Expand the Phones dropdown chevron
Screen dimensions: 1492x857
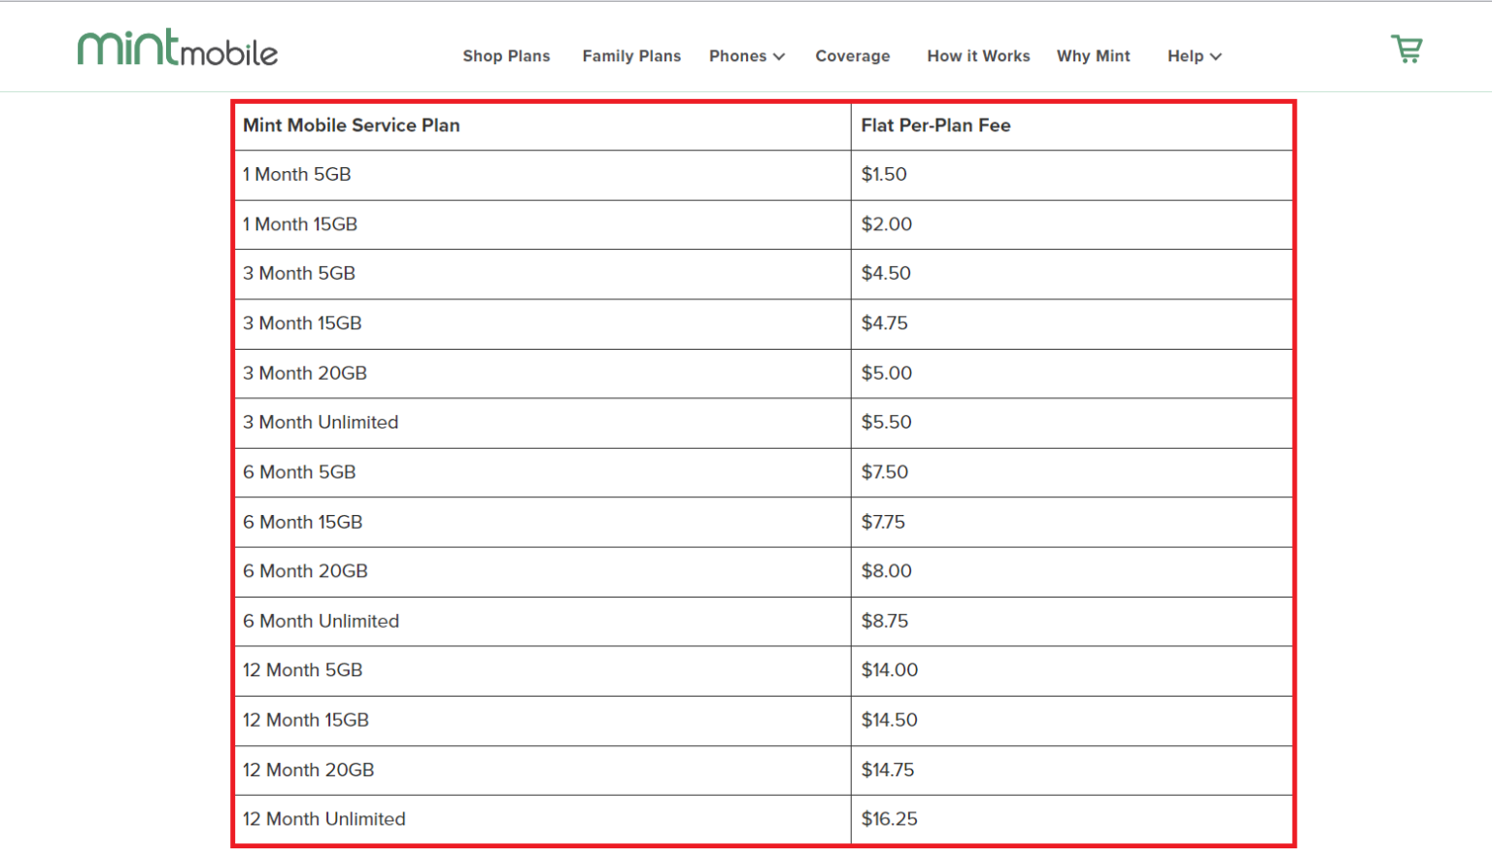(x=781, y=56)
